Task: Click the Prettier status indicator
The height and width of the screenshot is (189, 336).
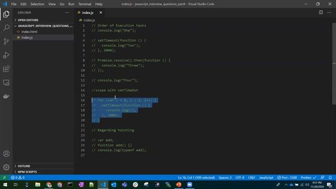Action: pos(308,177)
